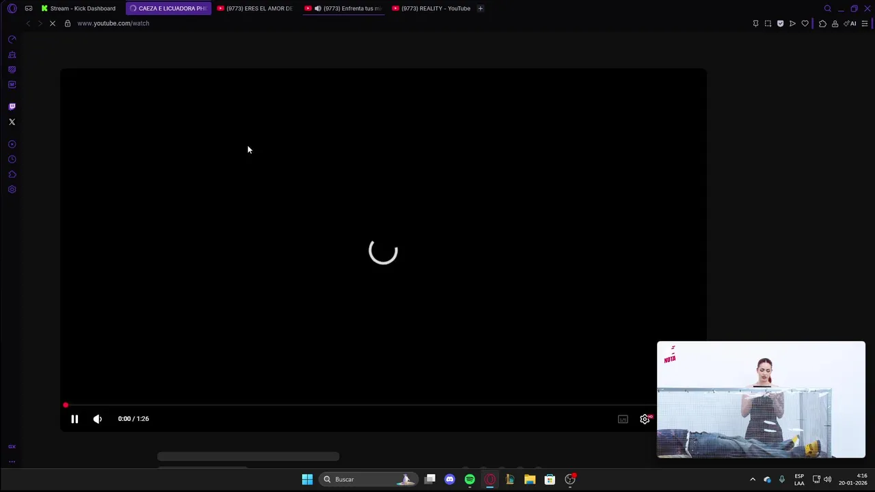
Task: Open the My Flow send icon
Action: pos(792,23)
